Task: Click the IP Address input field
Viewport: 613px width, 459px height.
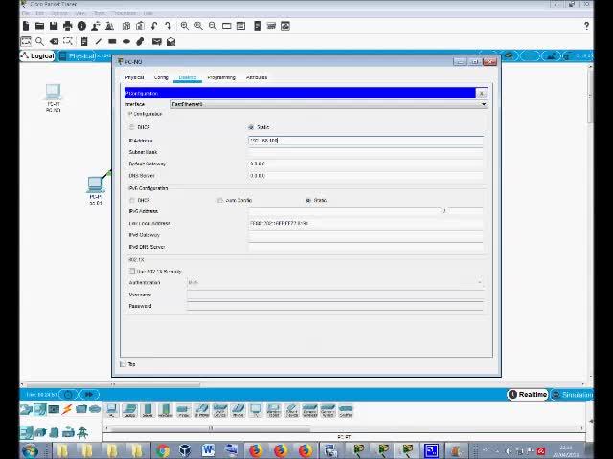Action: tap(366, 141)
